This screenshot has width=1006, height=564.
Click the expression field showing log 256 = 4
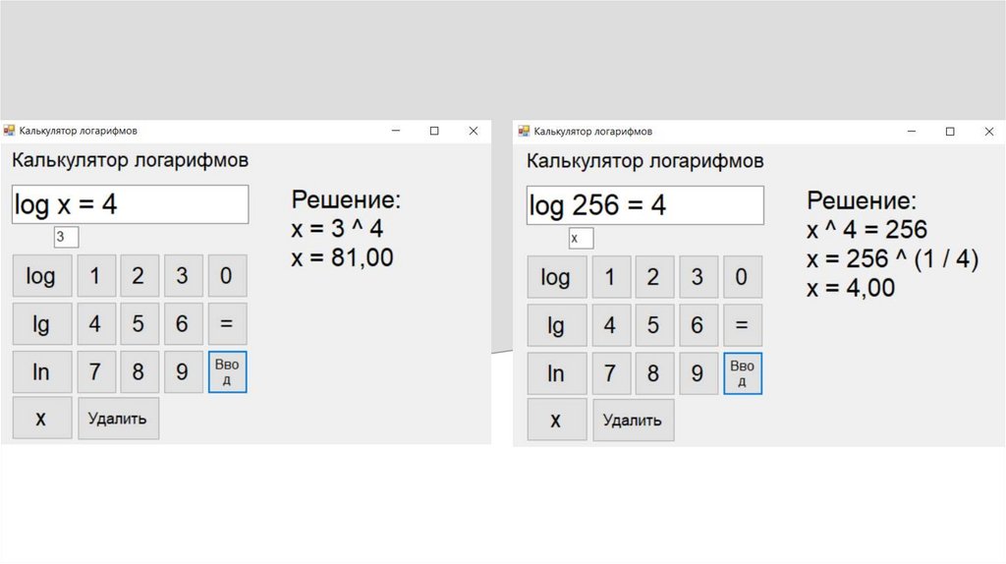[x=644, y=205]
